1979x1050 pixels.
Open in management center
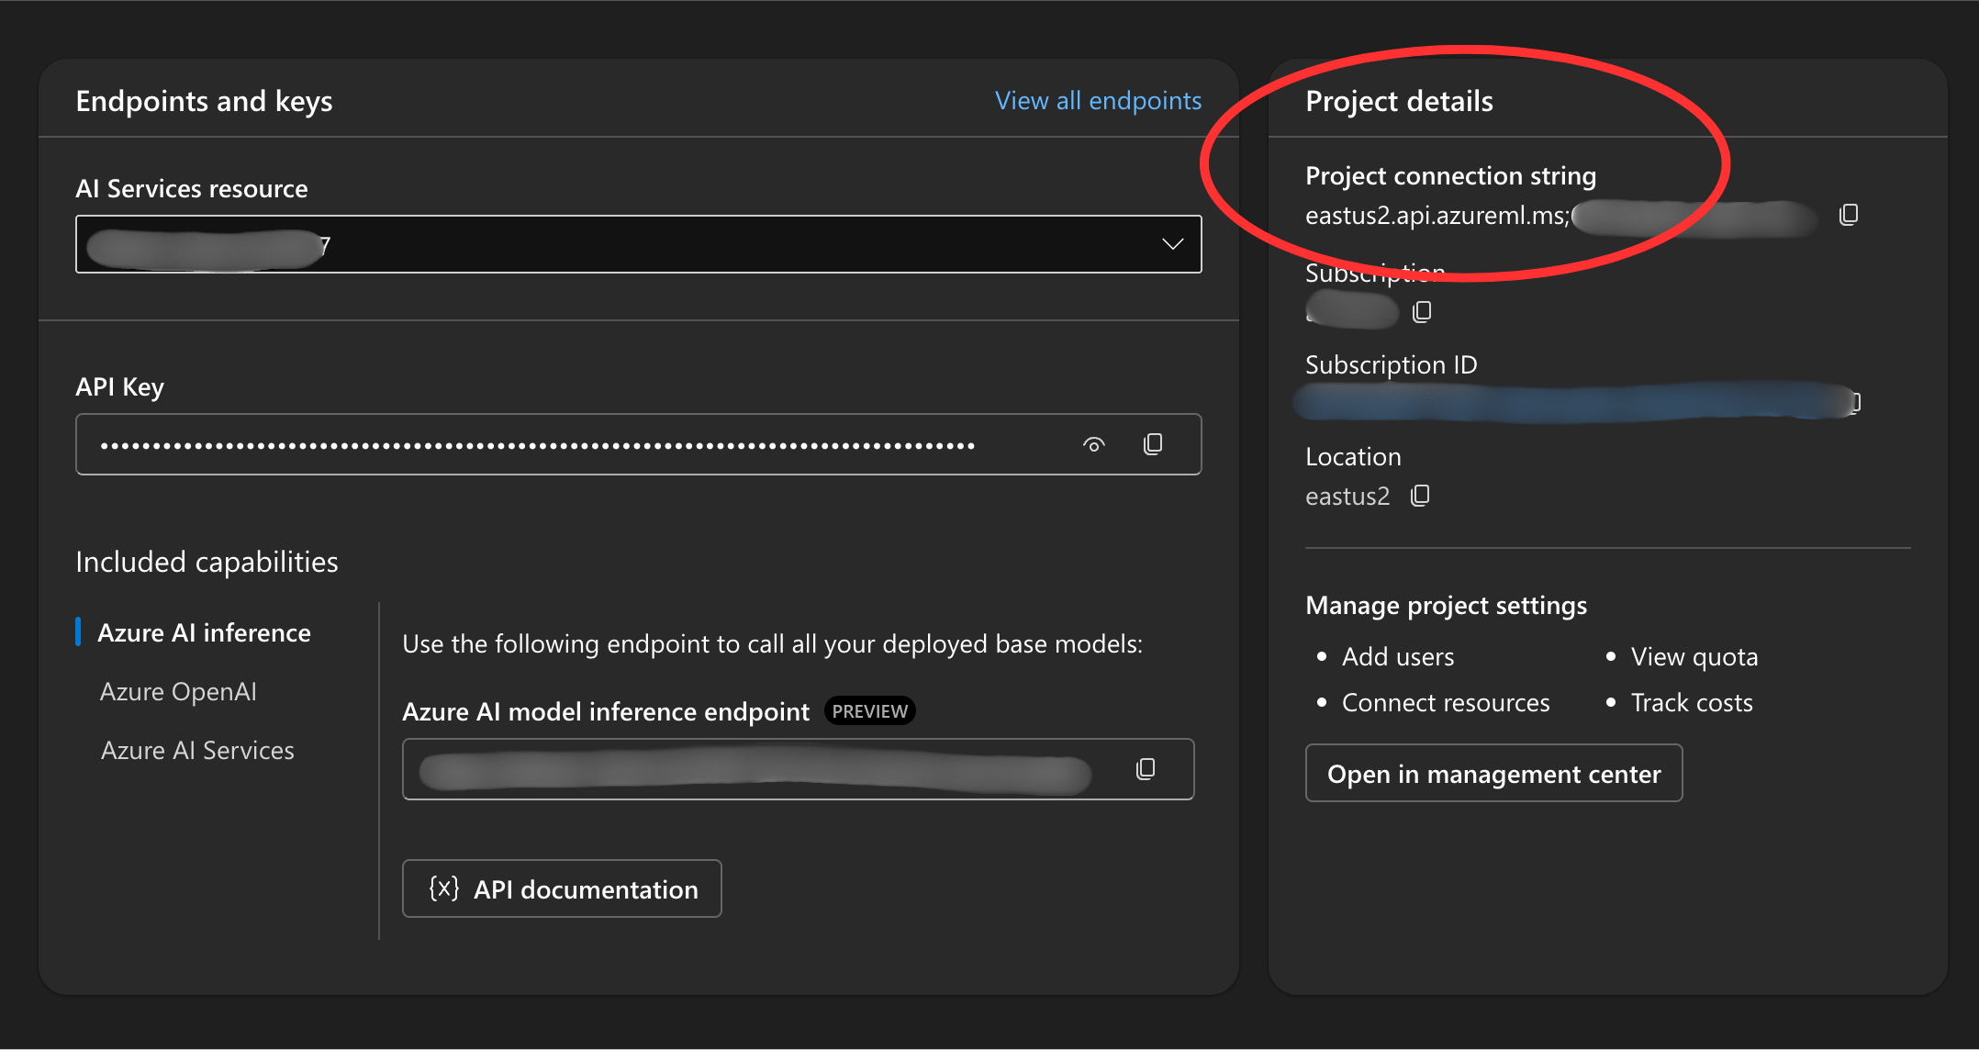1493,774
